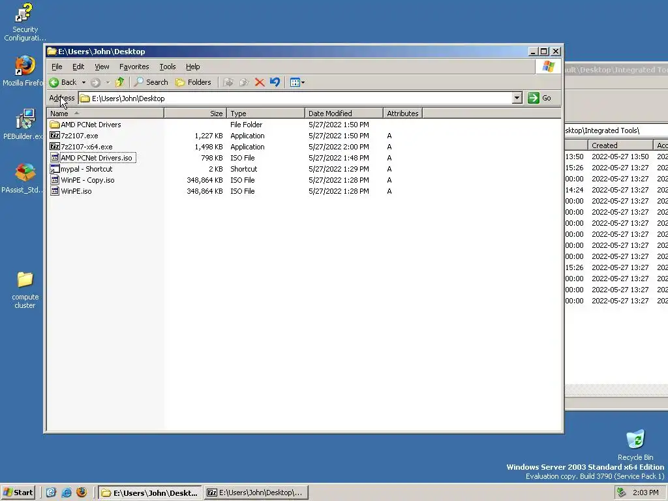The height and width of the screenshot is (501, 668).
Task: Click the blue Undo icon
Action: coord(275,82)
